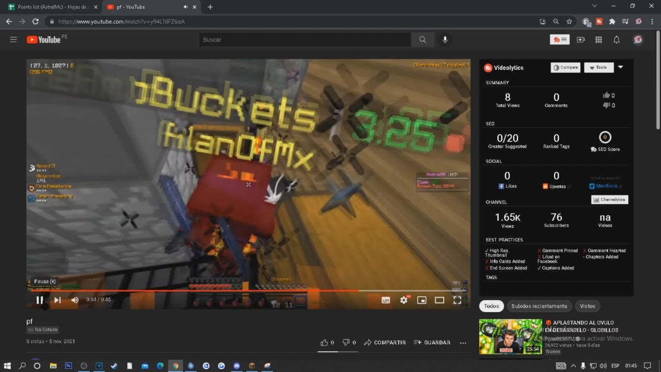The image size is (661, 372).
Task: Click the Mentions link
Action: (x=606, y=186)
